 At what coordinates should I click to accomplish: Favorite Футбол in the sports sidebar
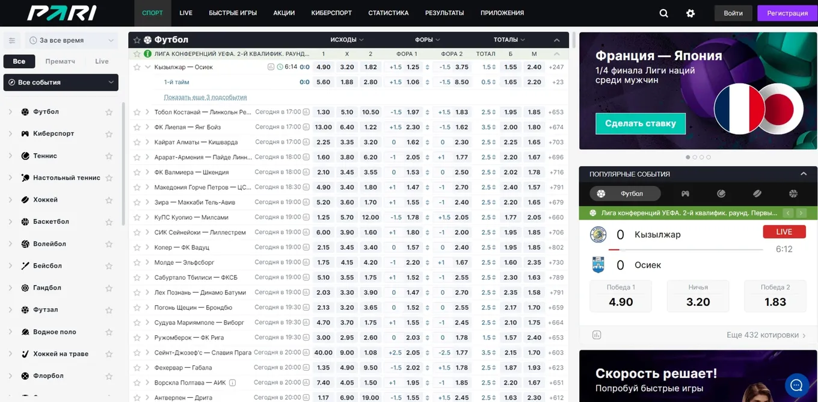tap(109, 112)
